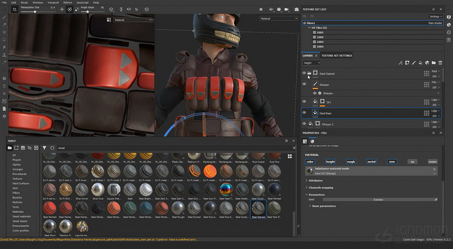The width and height of the screenshot is (453, 249).
Task: Expand Basic parameters section
Action: 310,206
